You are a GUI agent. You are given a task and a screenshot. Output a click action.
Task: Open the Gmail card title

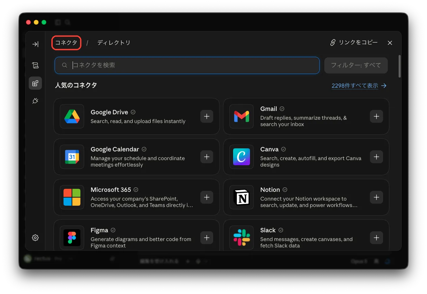pos(269,109)
